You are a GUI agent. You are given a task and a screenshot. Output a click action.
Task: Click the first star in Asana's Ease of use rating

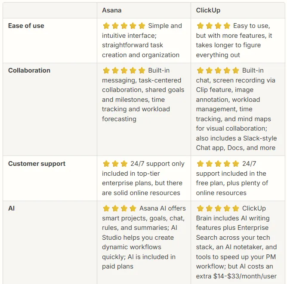point(106,26)
